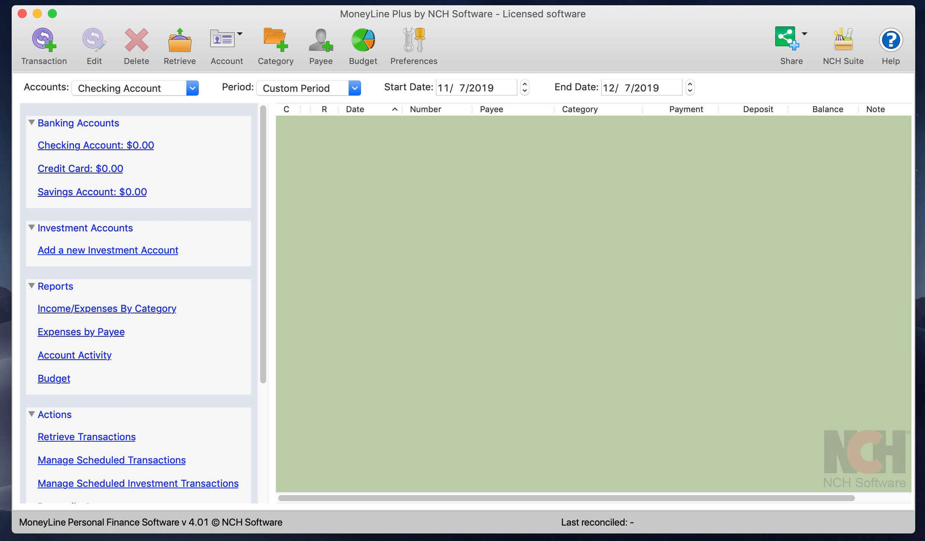This screenshot has height=541, width=925.
Task: Click the Account card icon
Action: coord(222,39)
